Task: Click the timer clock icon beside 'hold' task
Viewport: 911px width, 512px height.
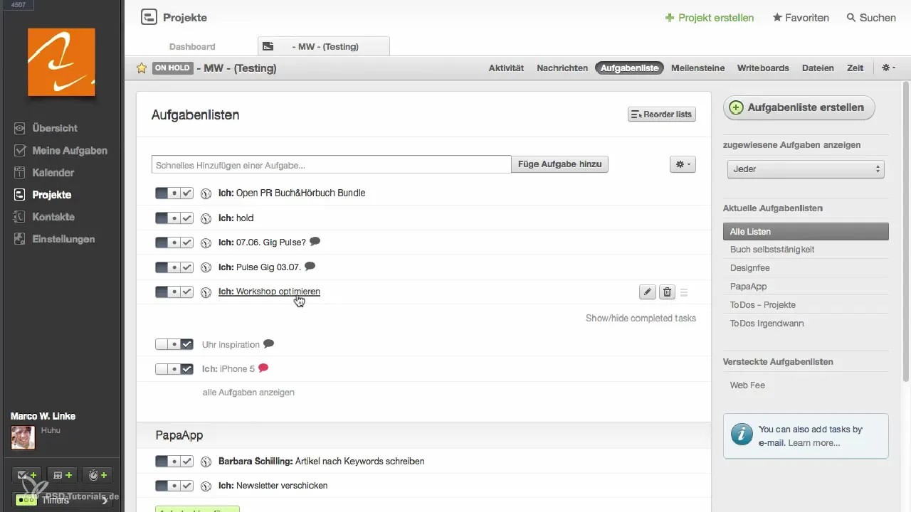Action: pyautogui.click(x=206, y=218)
